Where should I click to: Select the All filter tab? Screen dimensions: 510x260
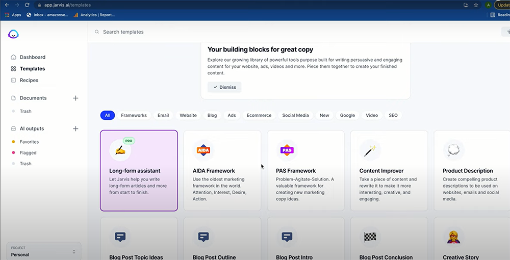[x=107, y=115]
